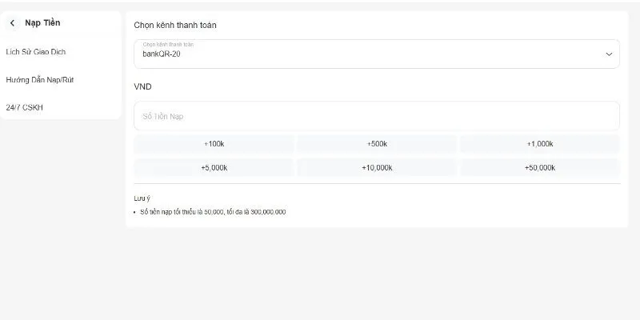
Task: Click the VND currency label
Action: pos(143,86)
